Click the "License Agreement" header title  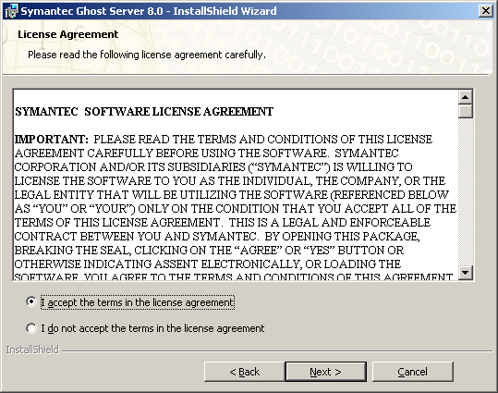(x=68, y=34)
